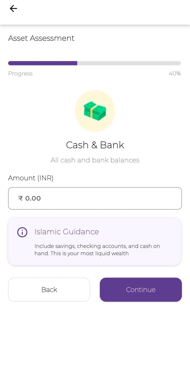This screenshot has width=190, height=388.
Task: Tap the 'All cash and bank balances' subtitle
Action: (x=95, y=160)
